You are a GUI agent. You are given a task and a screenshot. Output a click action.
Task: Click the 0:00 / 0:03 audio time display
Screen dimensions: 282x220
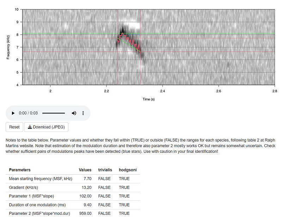click(27, 113)
